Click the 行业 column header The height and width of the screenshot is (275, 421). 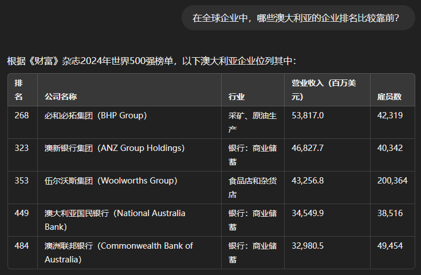236,97
